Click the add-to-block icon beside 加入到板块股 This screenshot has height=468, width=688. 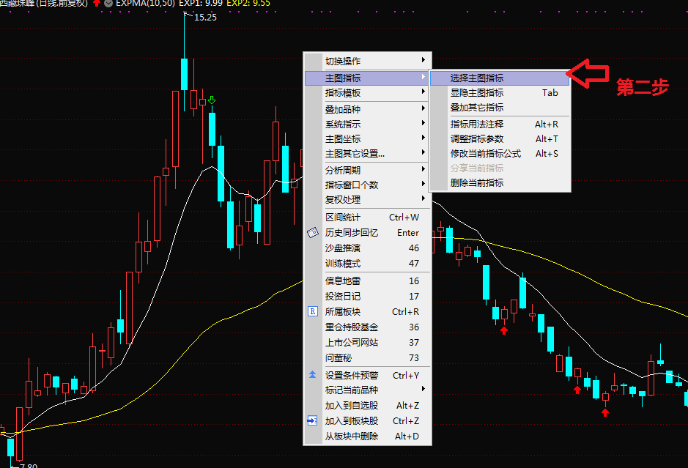click(312, 420)
